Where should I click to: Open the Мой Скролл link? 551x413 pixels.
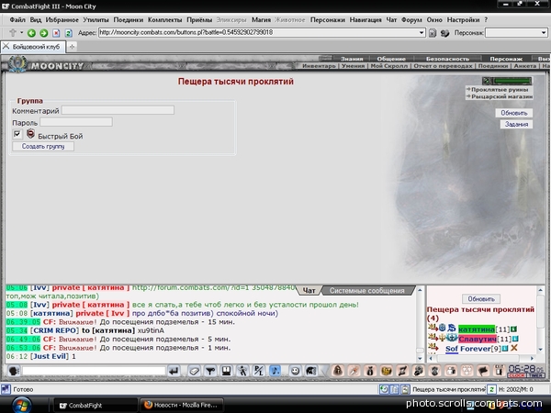(x=389, y=66)
